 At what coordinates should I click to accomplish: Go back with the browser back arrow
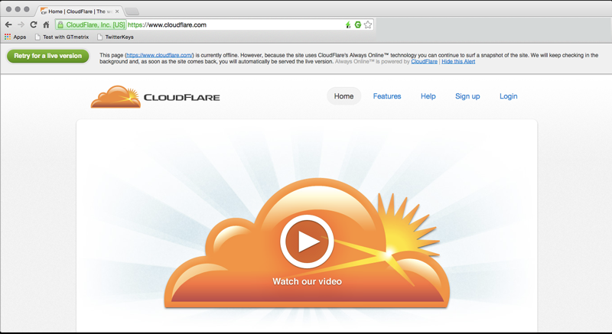pos(8,24)
